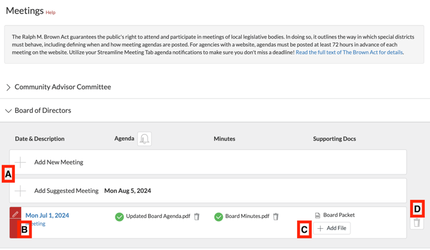Collapse the Board of Directors section
The width and height of the screenshot is (430, 250).
[8, 111]
